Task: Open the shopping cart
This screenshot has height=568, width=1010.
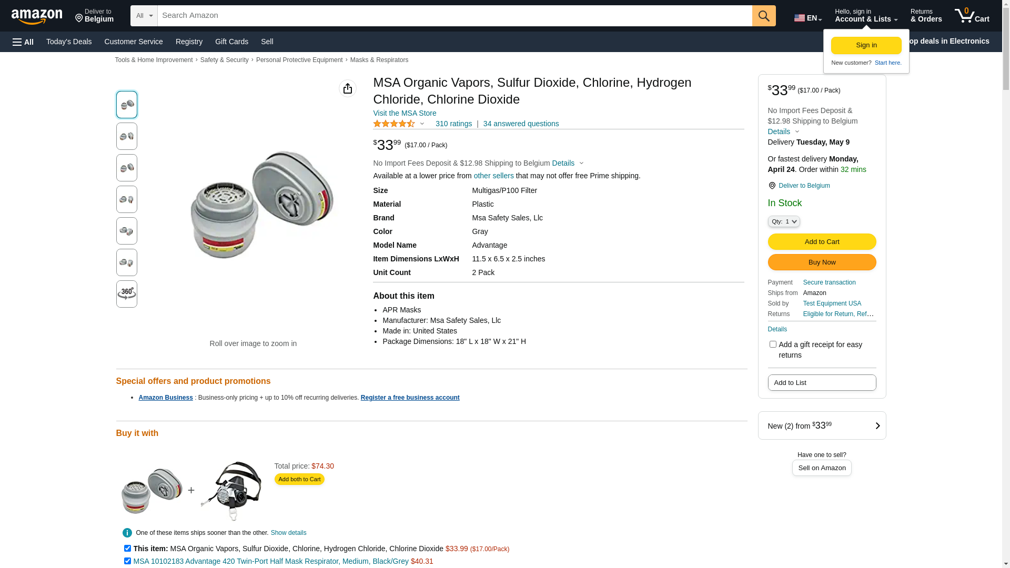Action: (972, 16)
